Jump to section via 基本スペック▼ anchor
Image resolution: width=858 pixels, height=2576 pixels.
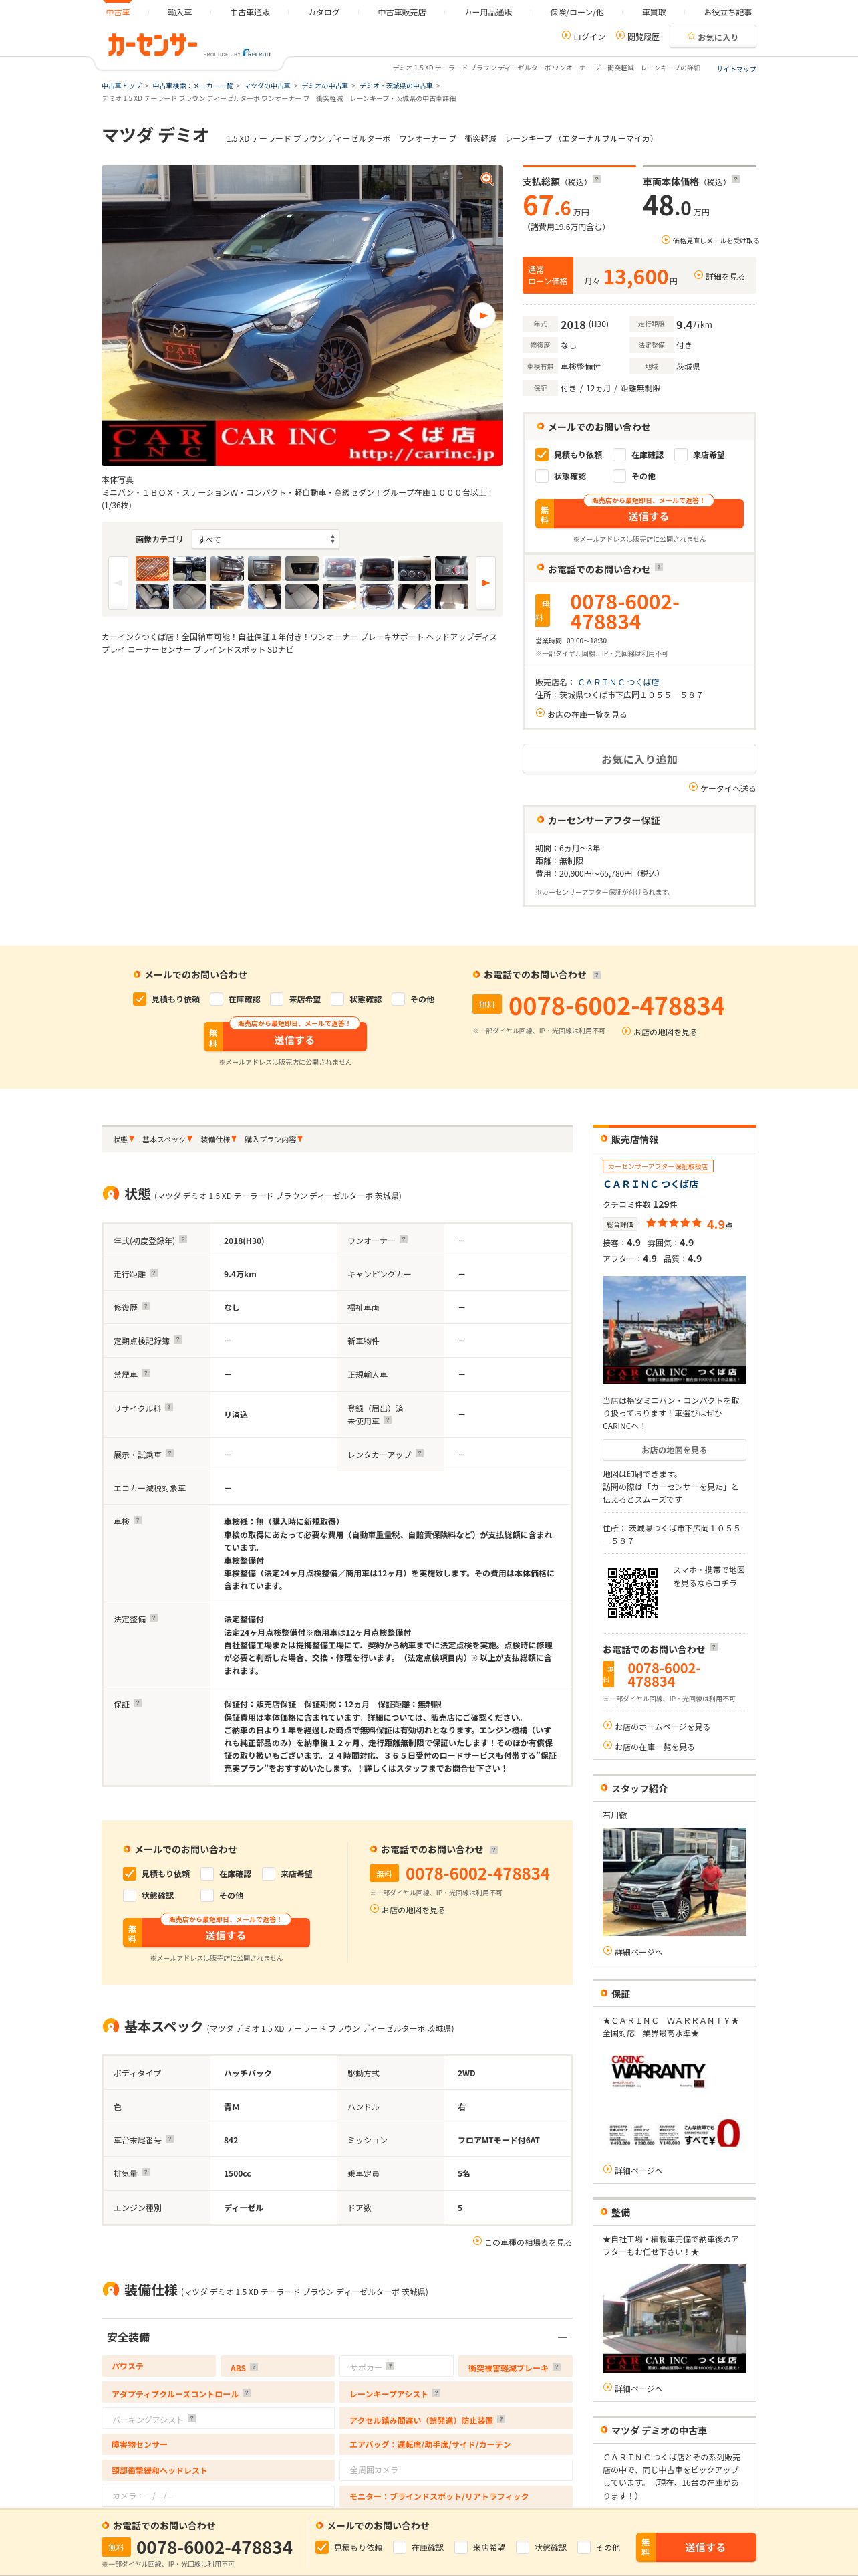coord(167,1139)
